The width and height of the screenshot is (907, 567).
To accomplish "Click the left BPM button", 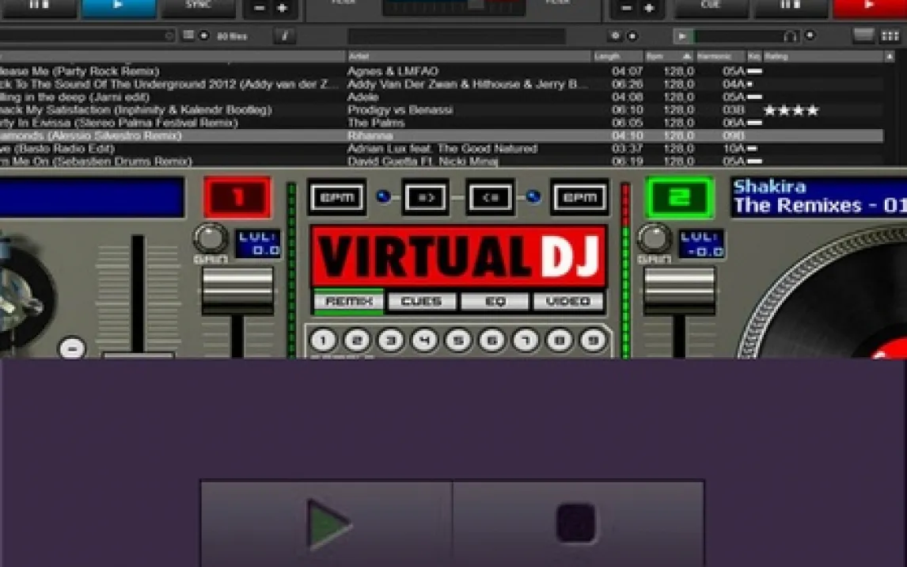I will 336,197.
